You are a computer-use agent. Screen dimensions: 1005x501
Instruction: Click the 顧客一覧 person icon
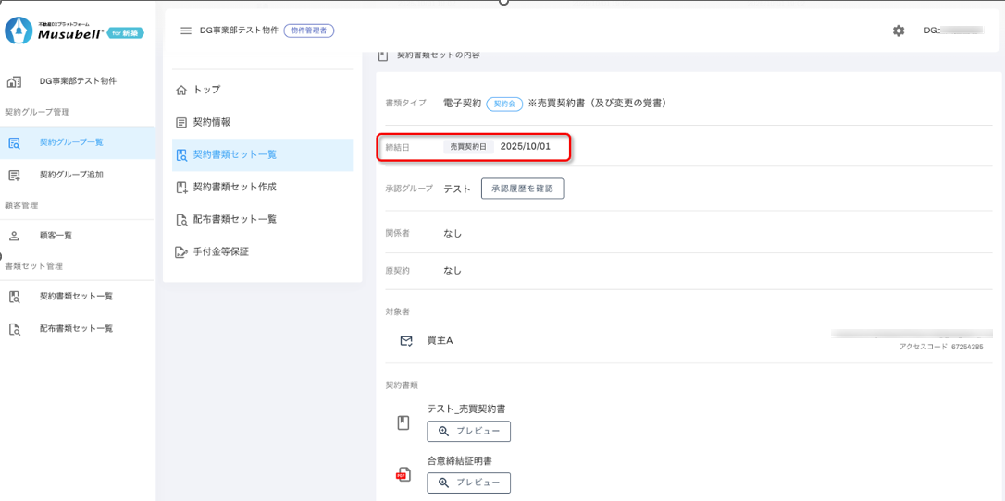[x=14, y=236]
